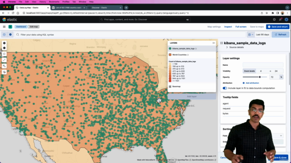
Task: Go to browser home page
Action: [18, 13]
